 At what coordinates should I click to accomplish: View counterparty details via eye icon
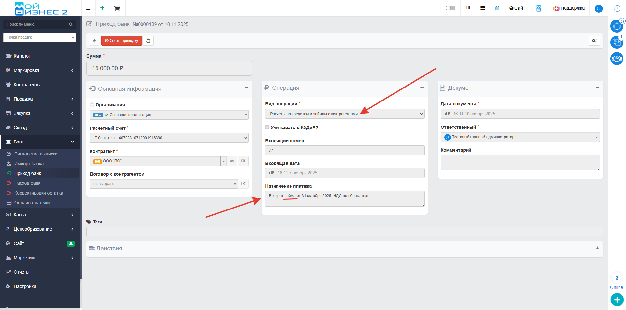point(232,161)
